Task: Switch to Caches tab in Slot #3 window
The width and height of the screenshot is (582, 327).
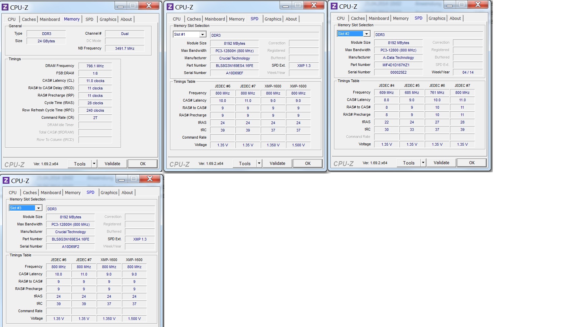Action: point(30,192)
